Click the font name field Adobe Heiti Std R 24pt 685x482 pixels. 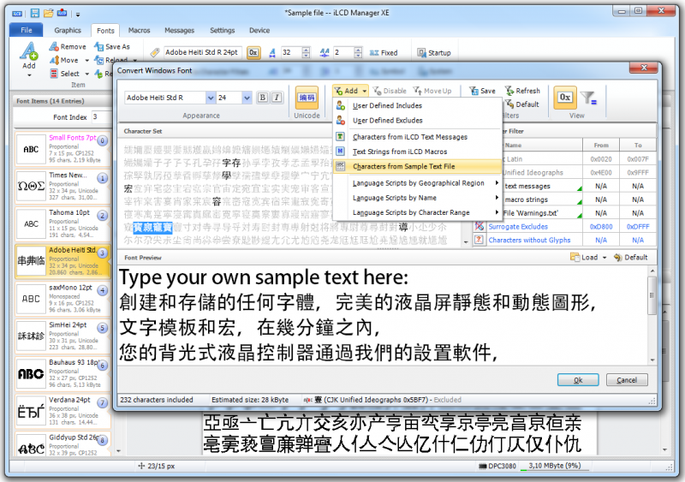tap(202, 52)
